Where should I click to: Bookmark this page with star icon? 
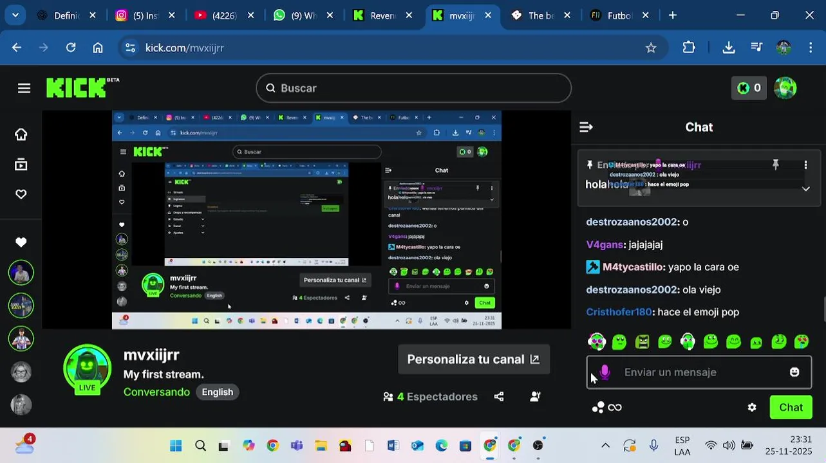click(x=651, y=48)
